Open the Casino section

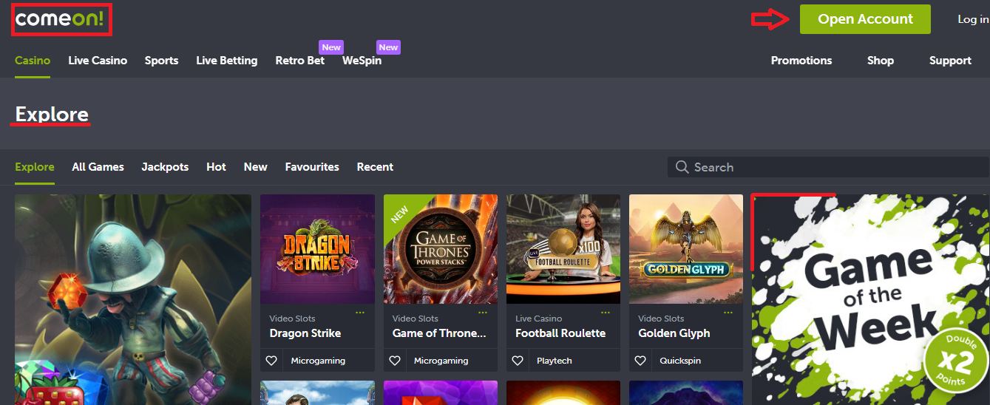click(33, 61)
